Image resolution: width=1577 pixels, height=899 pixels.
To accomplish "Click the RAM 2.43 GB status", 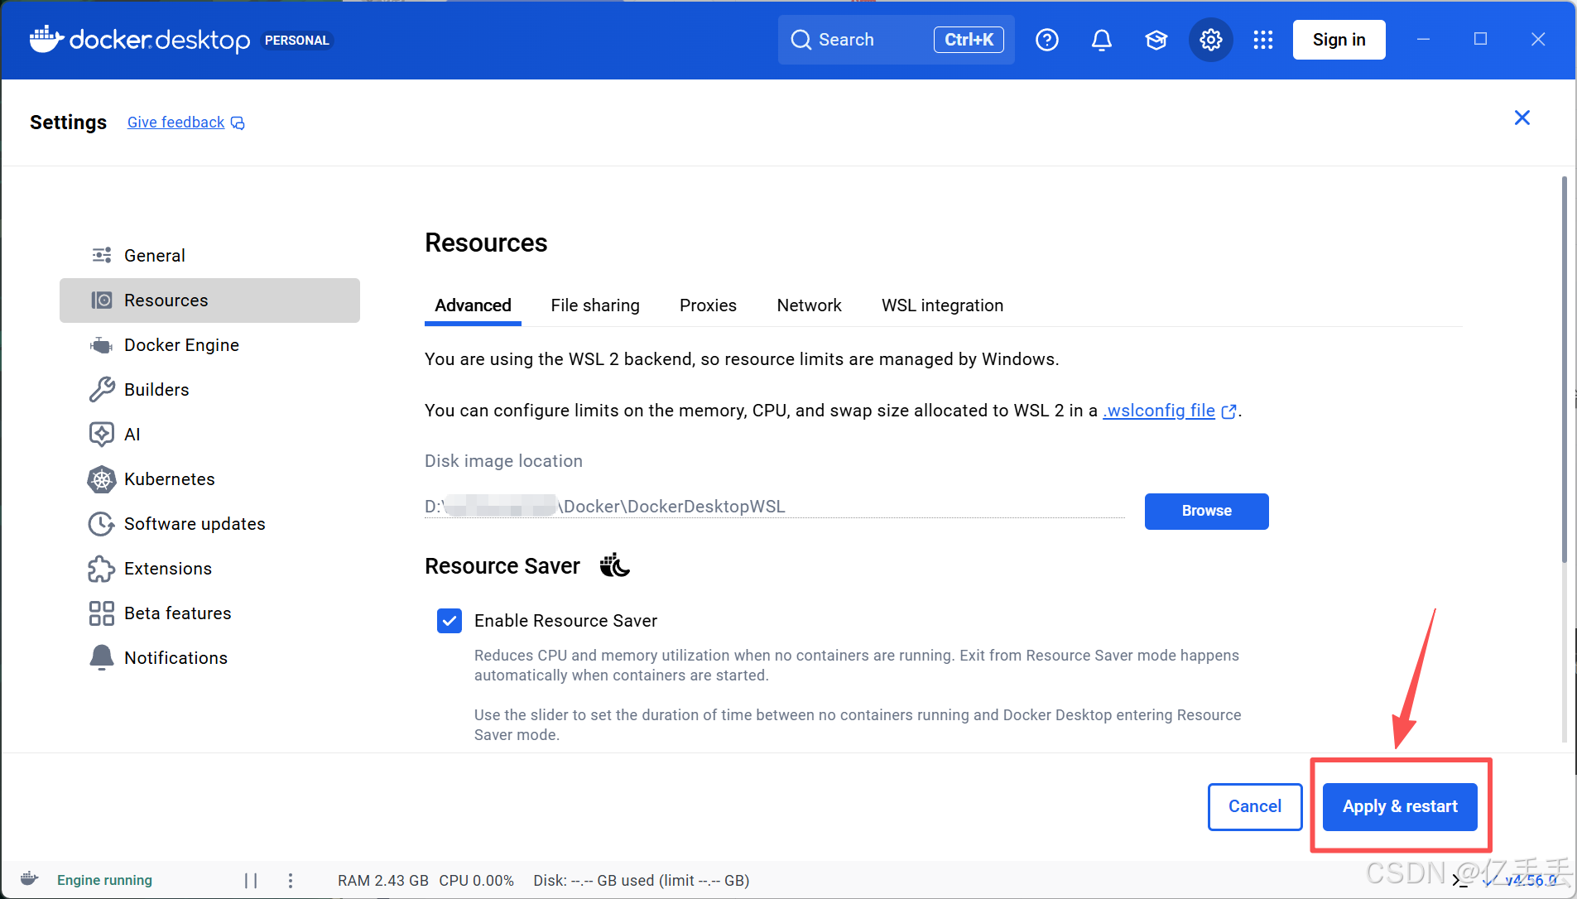I will tap(383, 880).
